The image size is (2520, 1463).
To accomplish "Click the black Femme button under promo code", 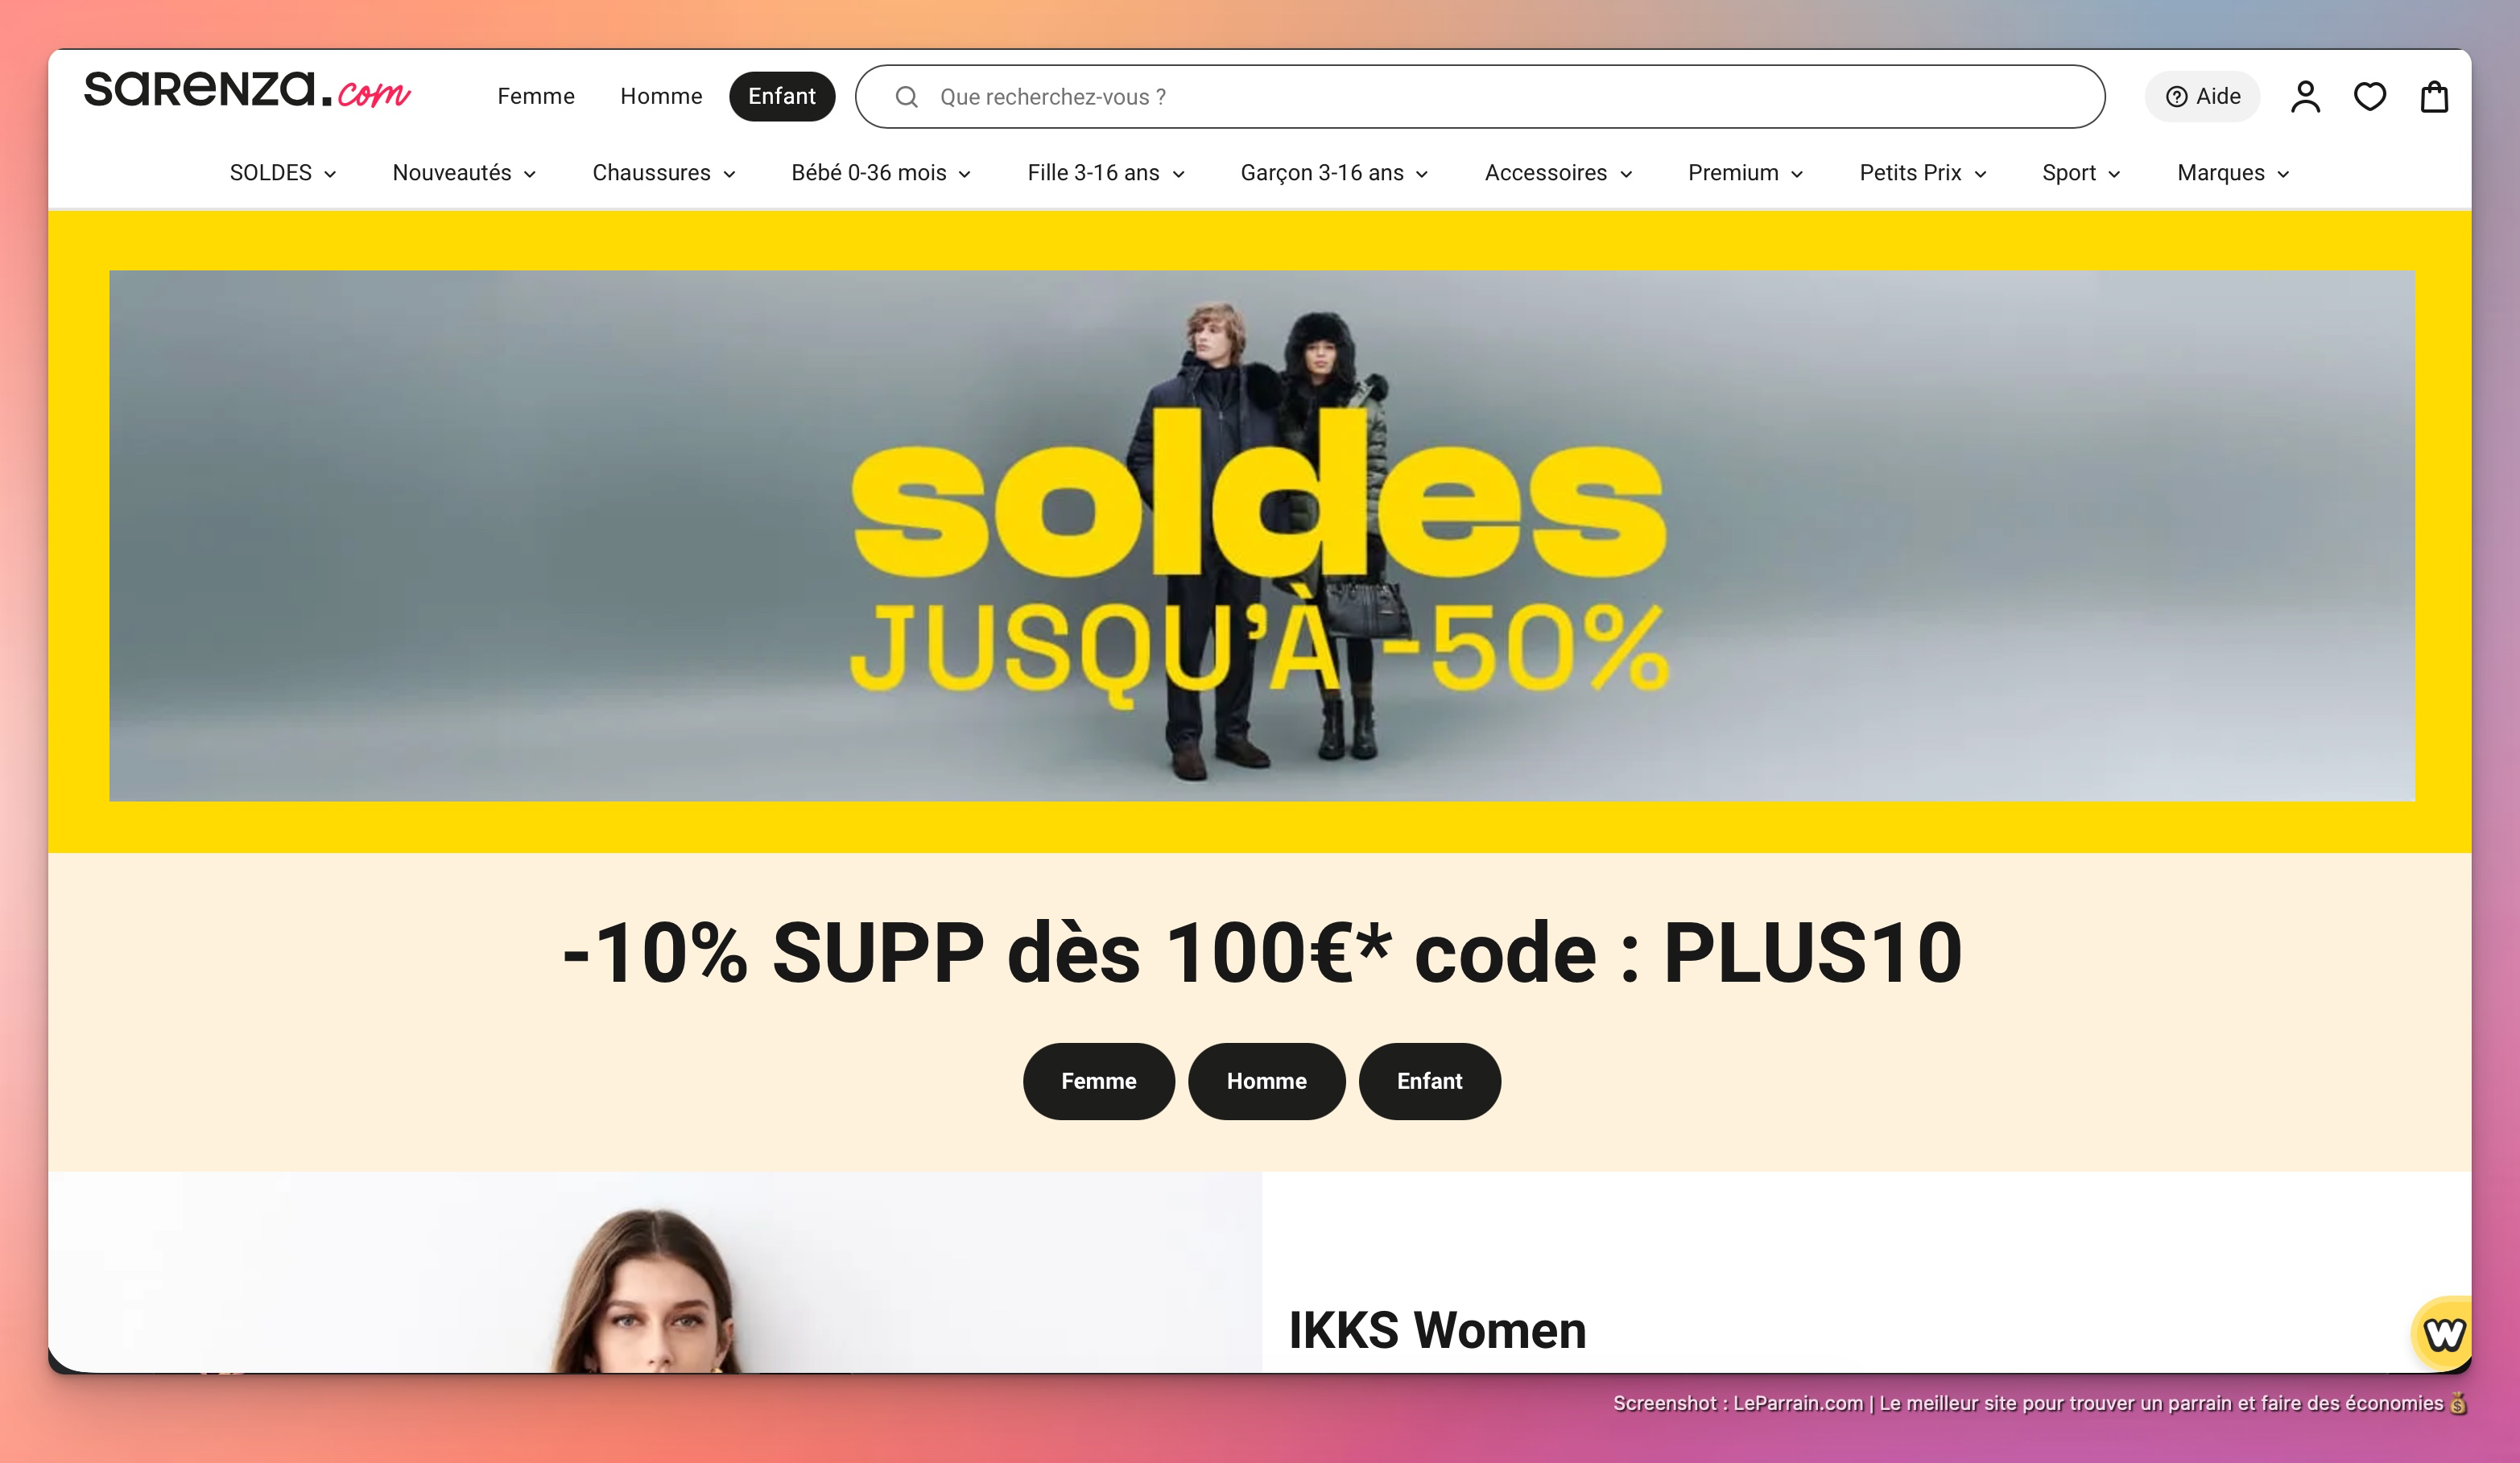I will click(1098, 1082).
